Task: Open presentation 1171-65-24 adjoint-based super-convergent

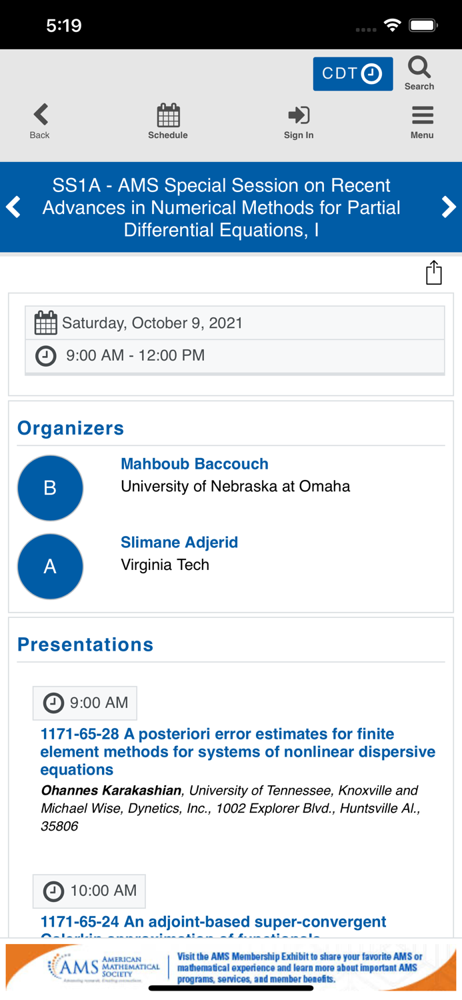Action: (x=213, y=922)
